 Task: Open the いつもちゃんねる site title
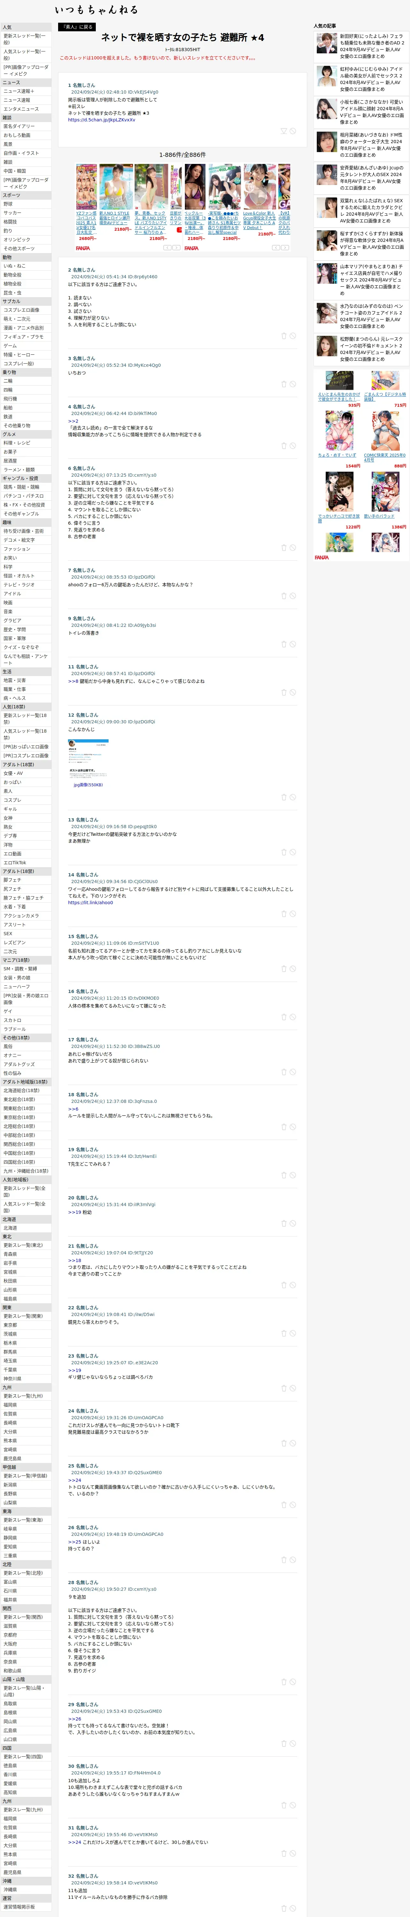coord(96,10)
